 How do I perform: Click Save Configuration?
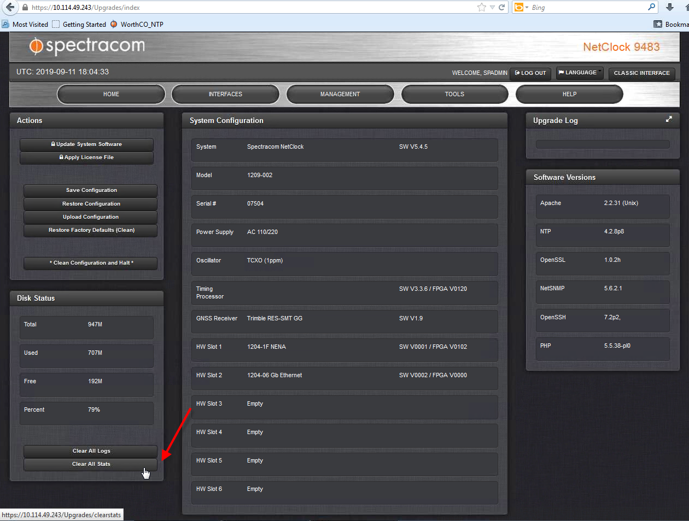coord(90,190)
